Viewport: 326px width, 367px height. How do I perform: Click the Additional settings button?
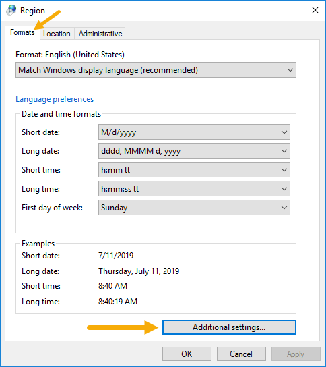tap(229, 327)
